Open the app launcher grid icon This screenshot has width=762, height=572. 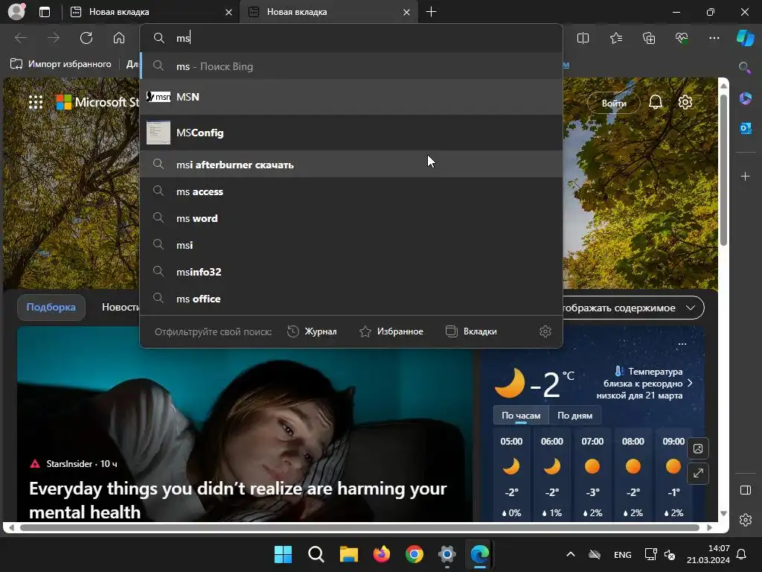click(x=36, y=102)
